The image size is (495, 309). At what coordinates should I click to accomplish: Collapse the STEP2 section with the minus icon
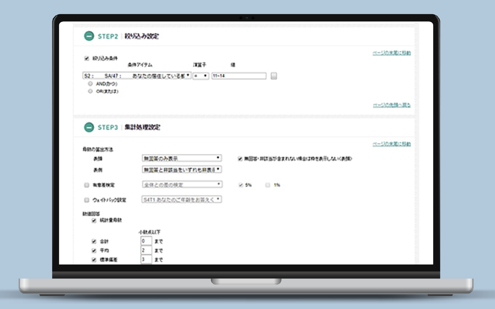pyautogui.click(x=89, y=36)
